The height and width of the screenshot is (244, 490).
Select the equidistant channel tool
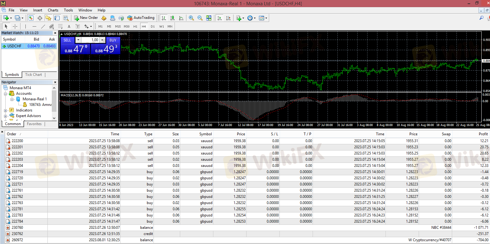click(52, 26)
